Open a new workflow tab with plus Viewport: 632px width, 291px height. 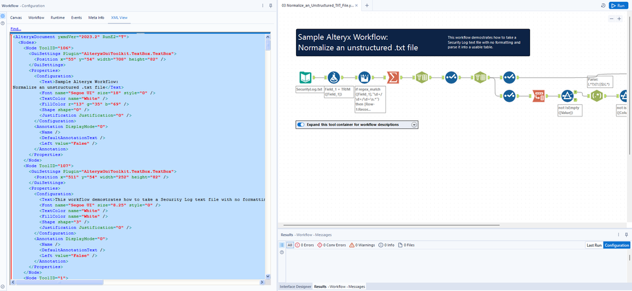coord(367,6)
